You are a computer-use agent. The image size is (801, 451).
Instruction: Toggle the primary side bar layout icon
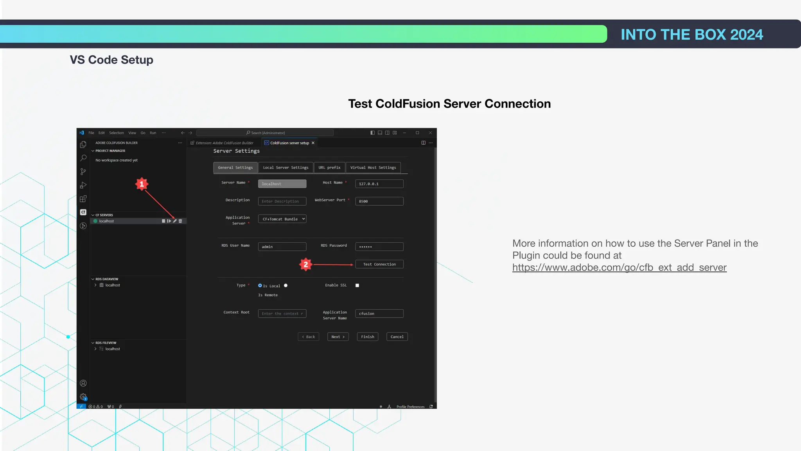372,133
